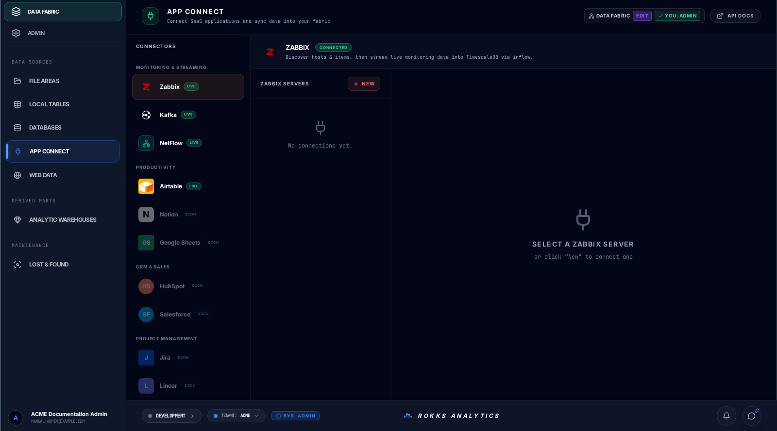Click the Analytic Warehouses diamond icon

[17, 220]
